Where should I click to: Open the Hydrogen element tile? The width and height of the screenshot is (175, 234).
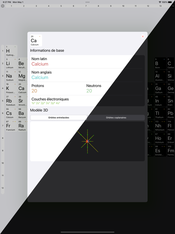12,51
